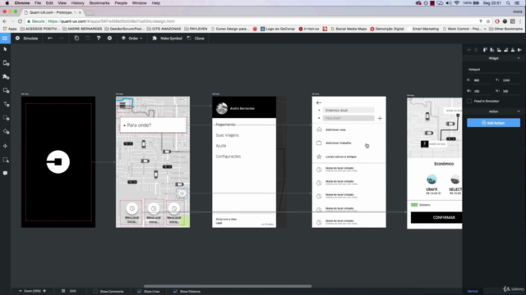This screenshot has width=526, height=295.
Task: Click the fourth align icon in the properties panel
Action: [506, 49]
